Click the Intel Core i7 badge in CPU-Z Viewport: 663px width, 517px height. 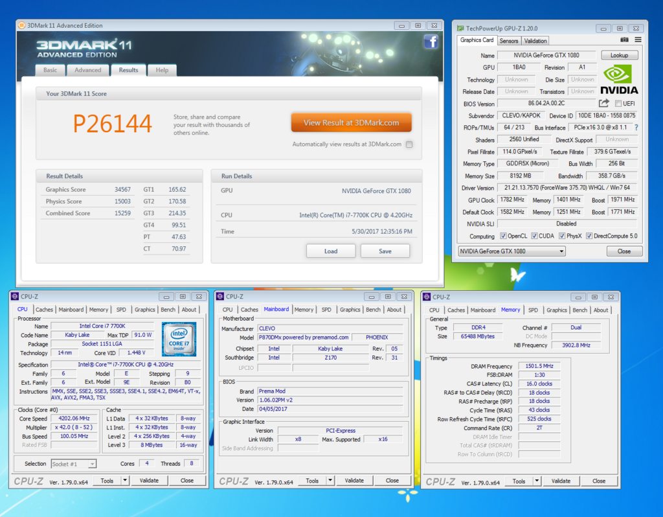[179, 339]
